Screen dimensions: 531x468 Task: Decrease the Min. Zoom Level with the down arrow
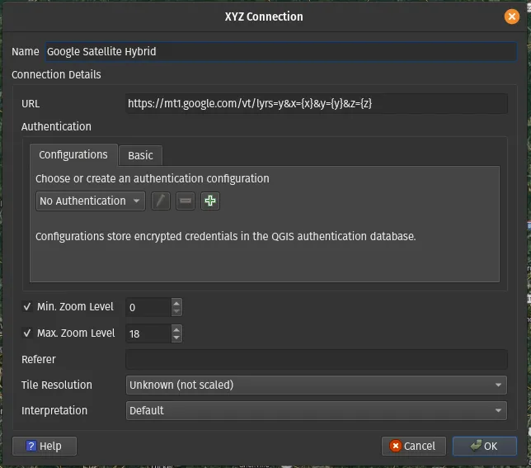pyautogui.click(x=176, y=312)
